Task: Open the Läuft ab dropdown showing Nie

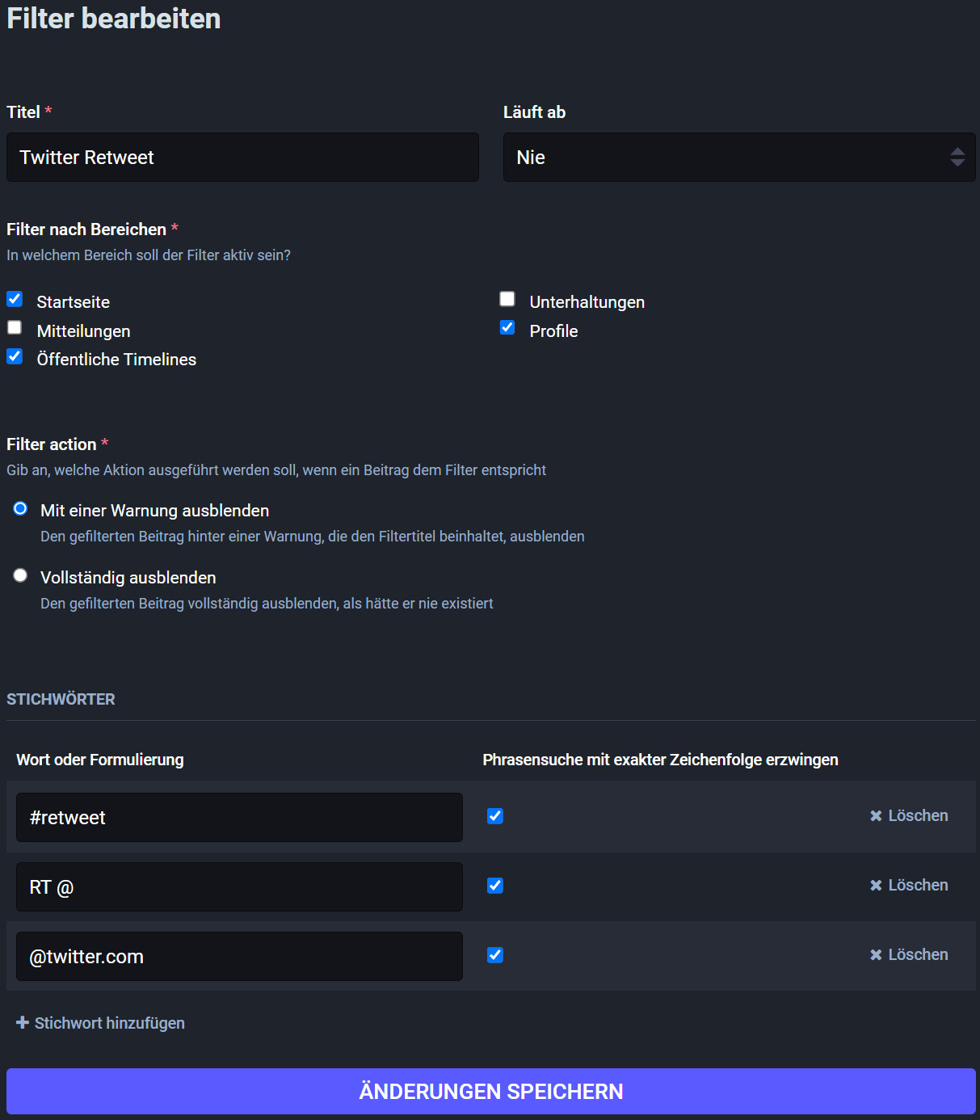Action: tap(739, 158)
